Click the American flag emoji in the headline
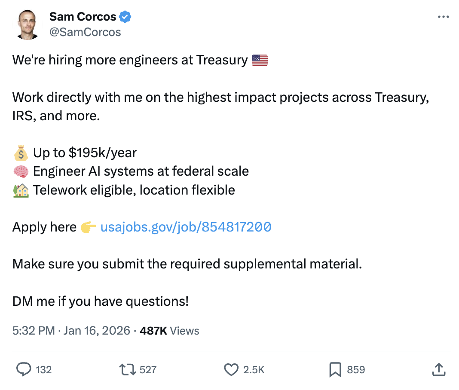Viewport: 459px width, 390px height. (x=260, y=60)
